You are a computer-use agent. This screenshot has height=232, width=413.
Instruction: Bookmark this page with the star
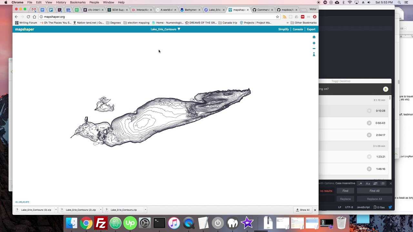[277, 17]
